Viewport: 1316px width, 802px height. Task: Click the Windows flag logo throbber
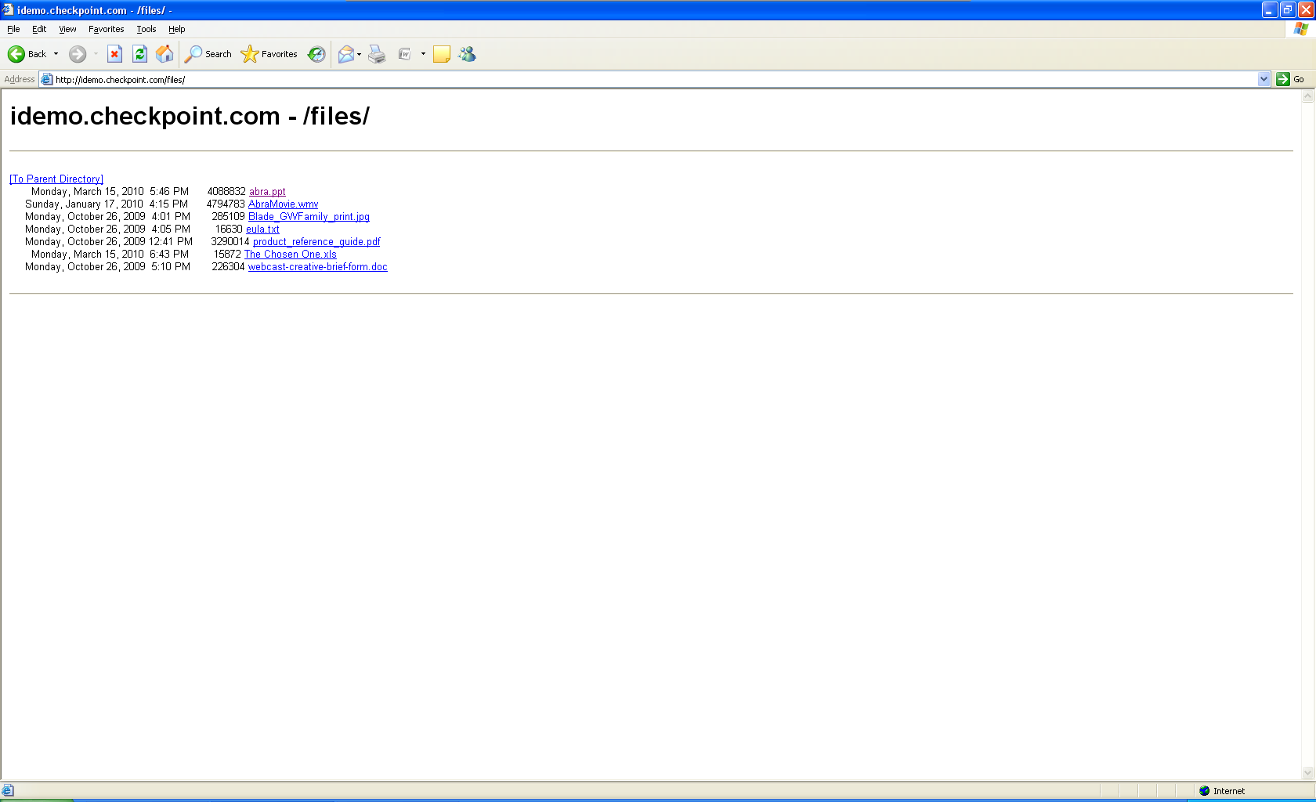tap(1301, 29)
